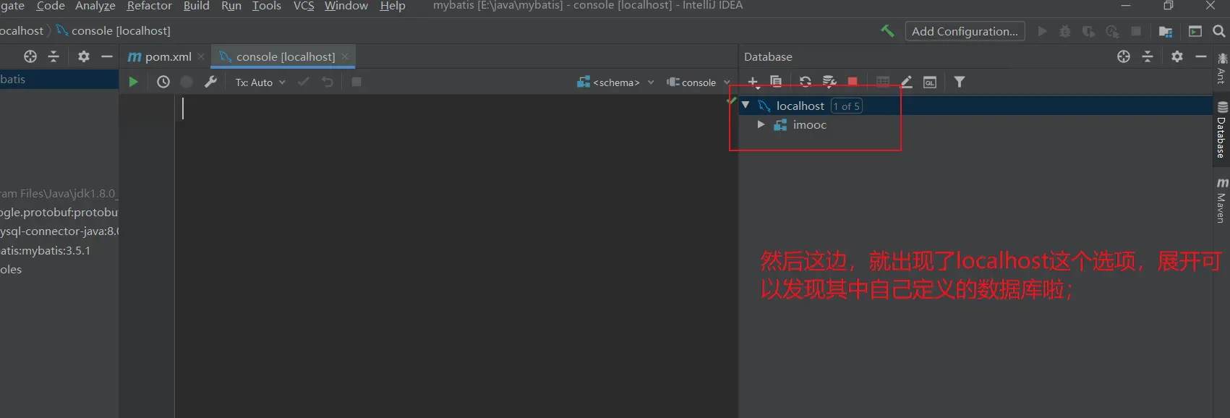This screenshot has width=1230, height=418.
Task: Open the Analyze menu
Action: (95, 6)
